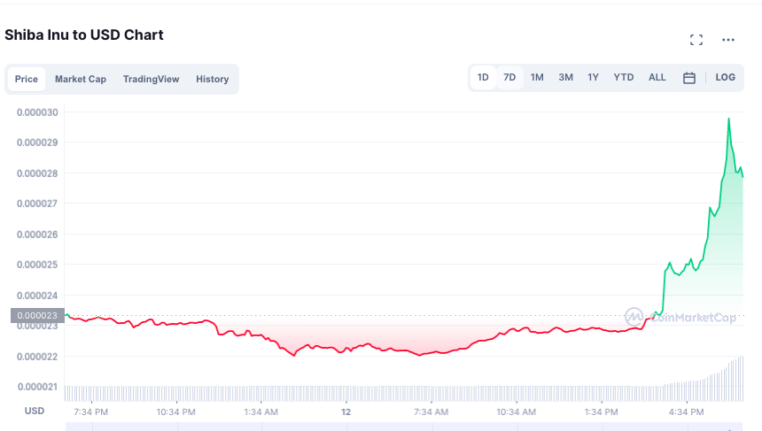762x431 pixels.
Task: Open the calendar date range picker
Action: [x=689, y=78]
